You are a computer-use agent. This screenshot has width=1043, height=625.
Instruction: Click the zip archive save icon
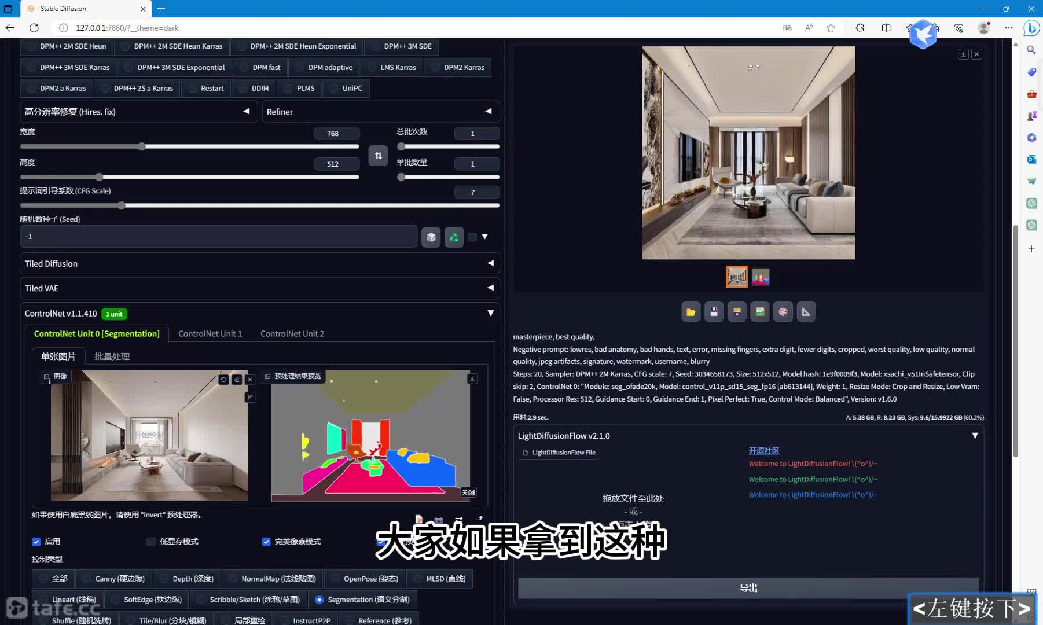point(737,311)
